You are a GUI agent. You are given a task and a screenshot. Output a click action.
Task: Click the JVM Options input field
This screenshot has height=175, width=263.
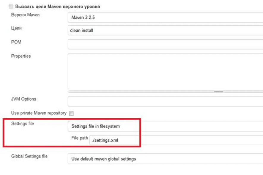165,102
